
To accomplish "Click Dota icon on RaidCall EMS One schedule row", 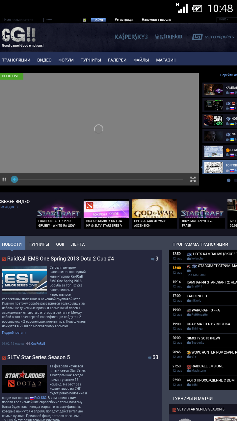I will 189,366.
